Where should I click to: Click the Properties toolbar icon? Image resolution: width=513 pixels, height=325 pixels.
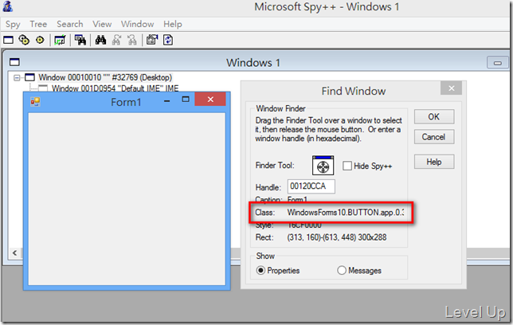click(x=152, y=41)
